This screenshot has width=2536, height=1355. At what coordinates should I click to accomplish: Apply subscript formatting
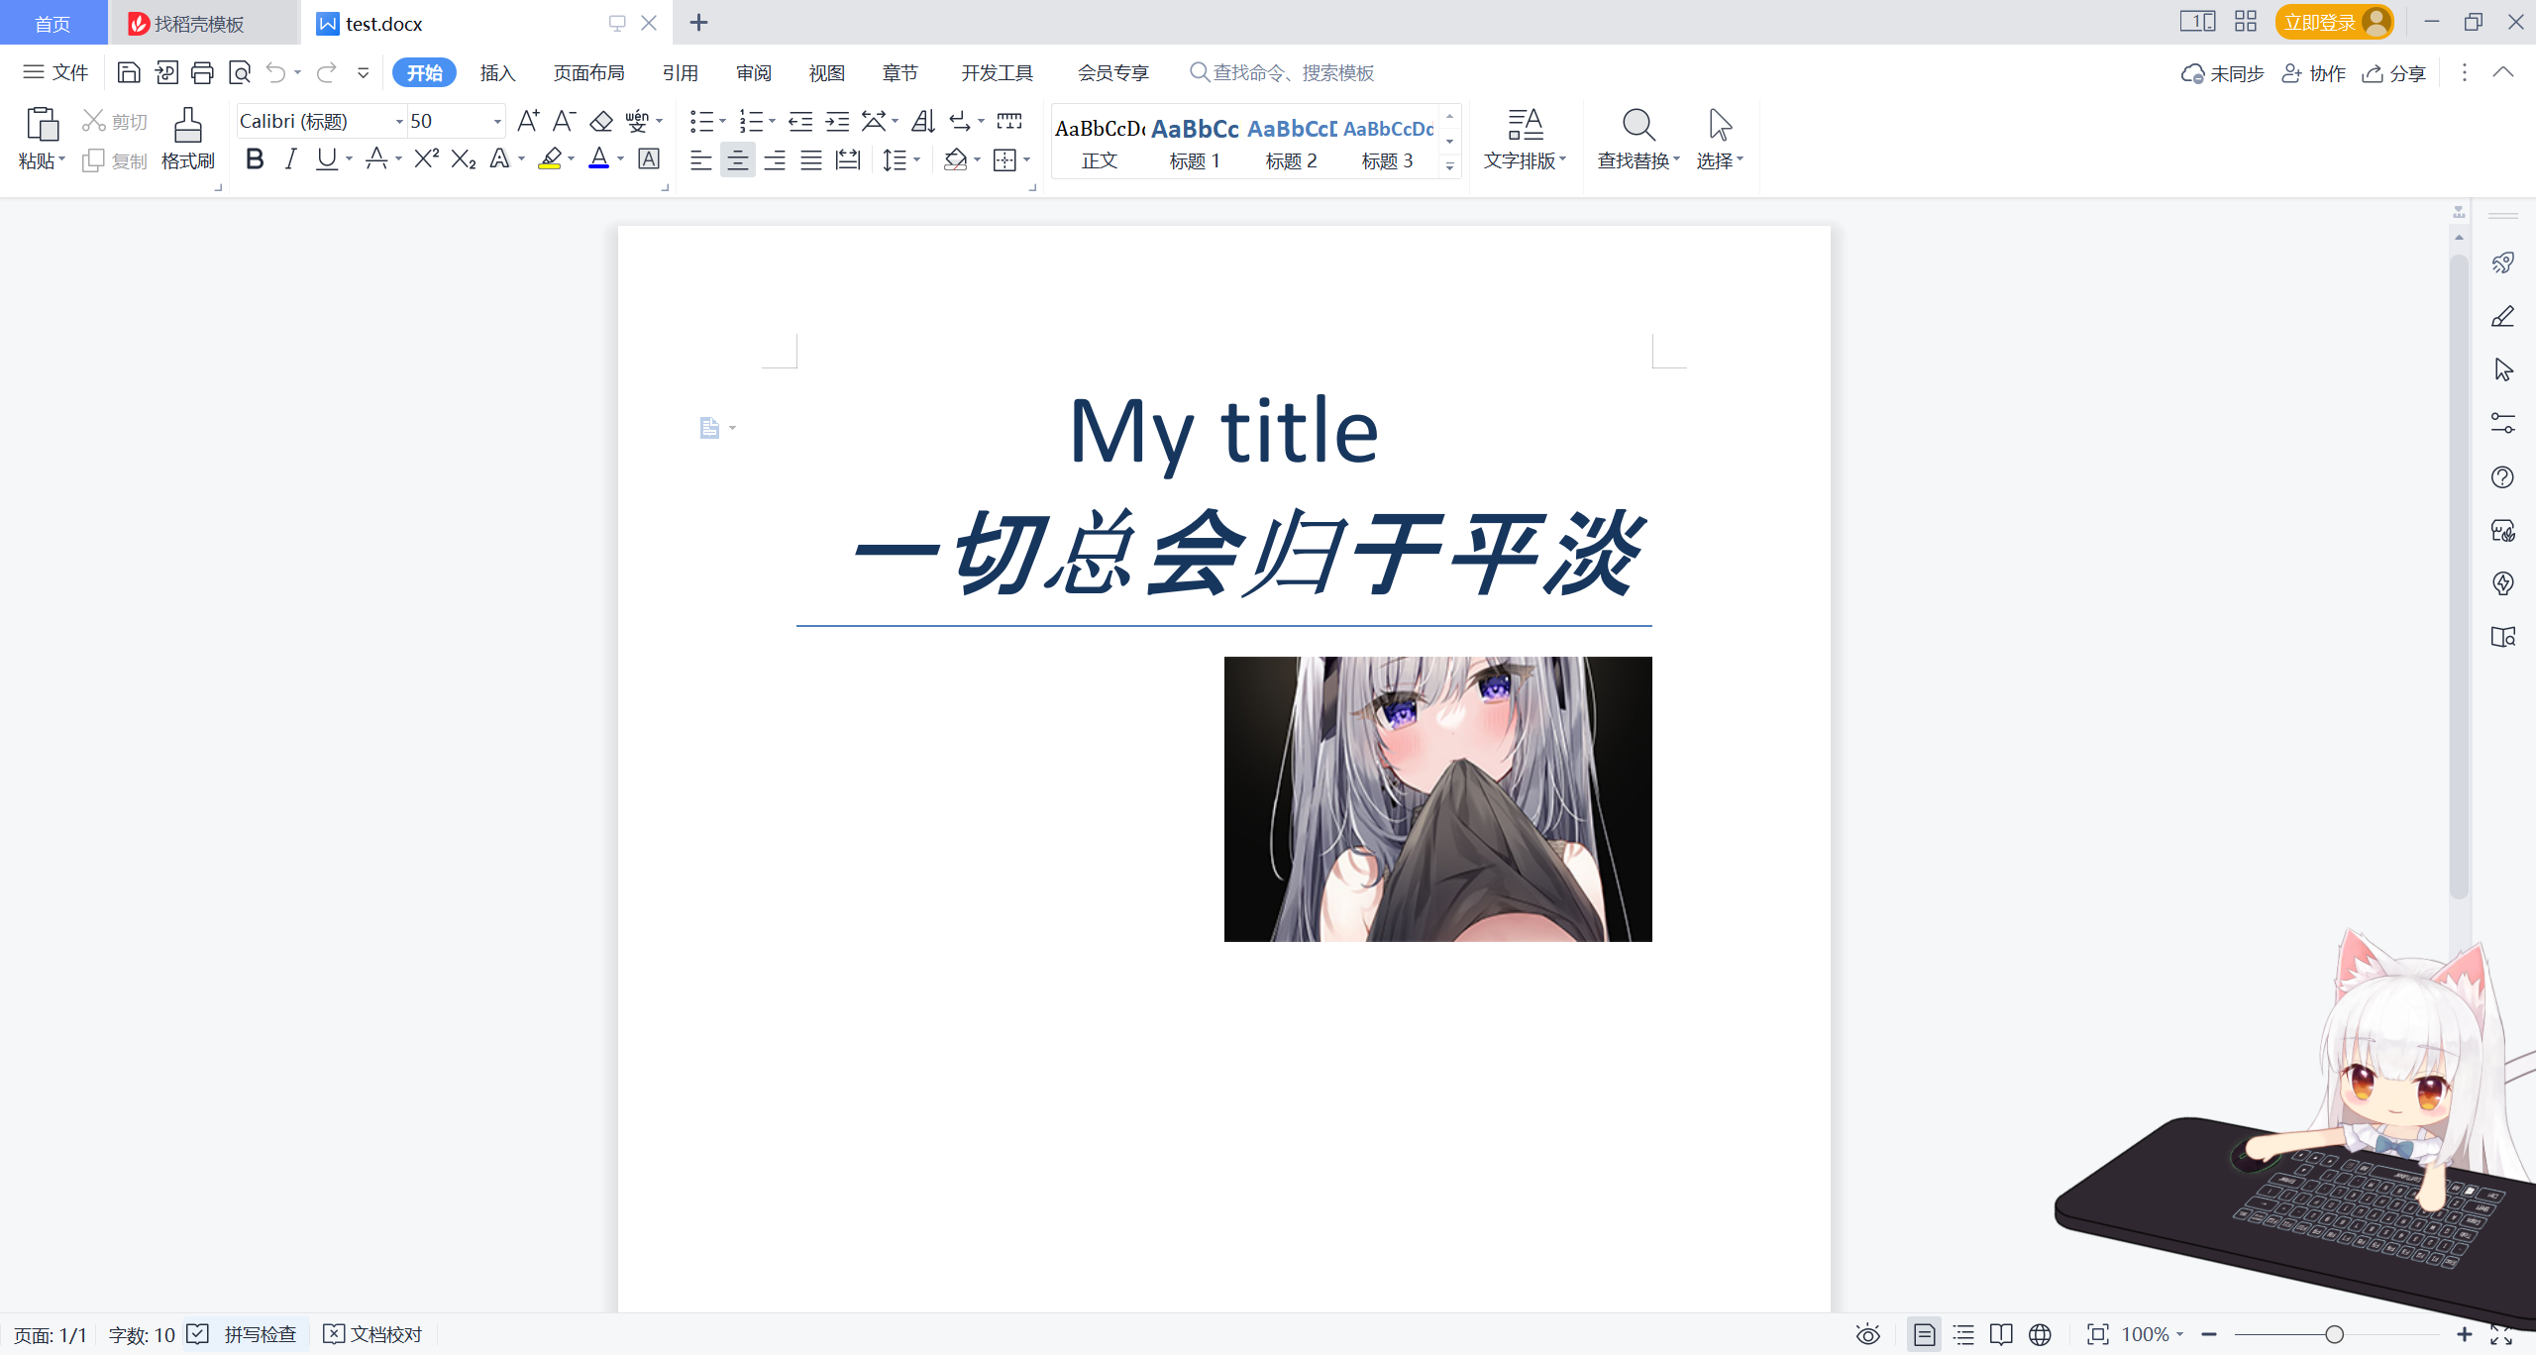pos(464,158)
